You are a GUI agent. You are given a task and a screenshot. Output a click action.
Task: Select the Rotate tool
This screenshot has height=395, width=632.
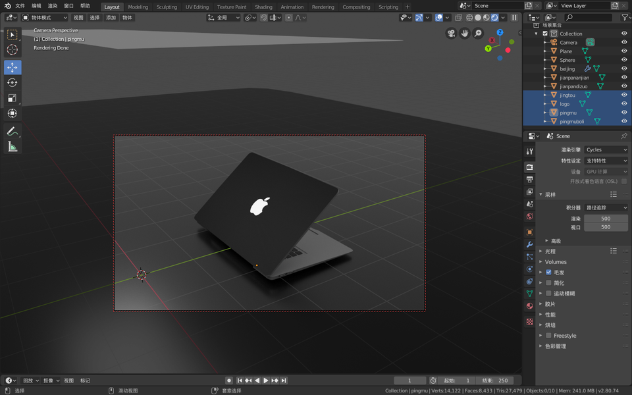pyautogui.click(x=13, y=83)
